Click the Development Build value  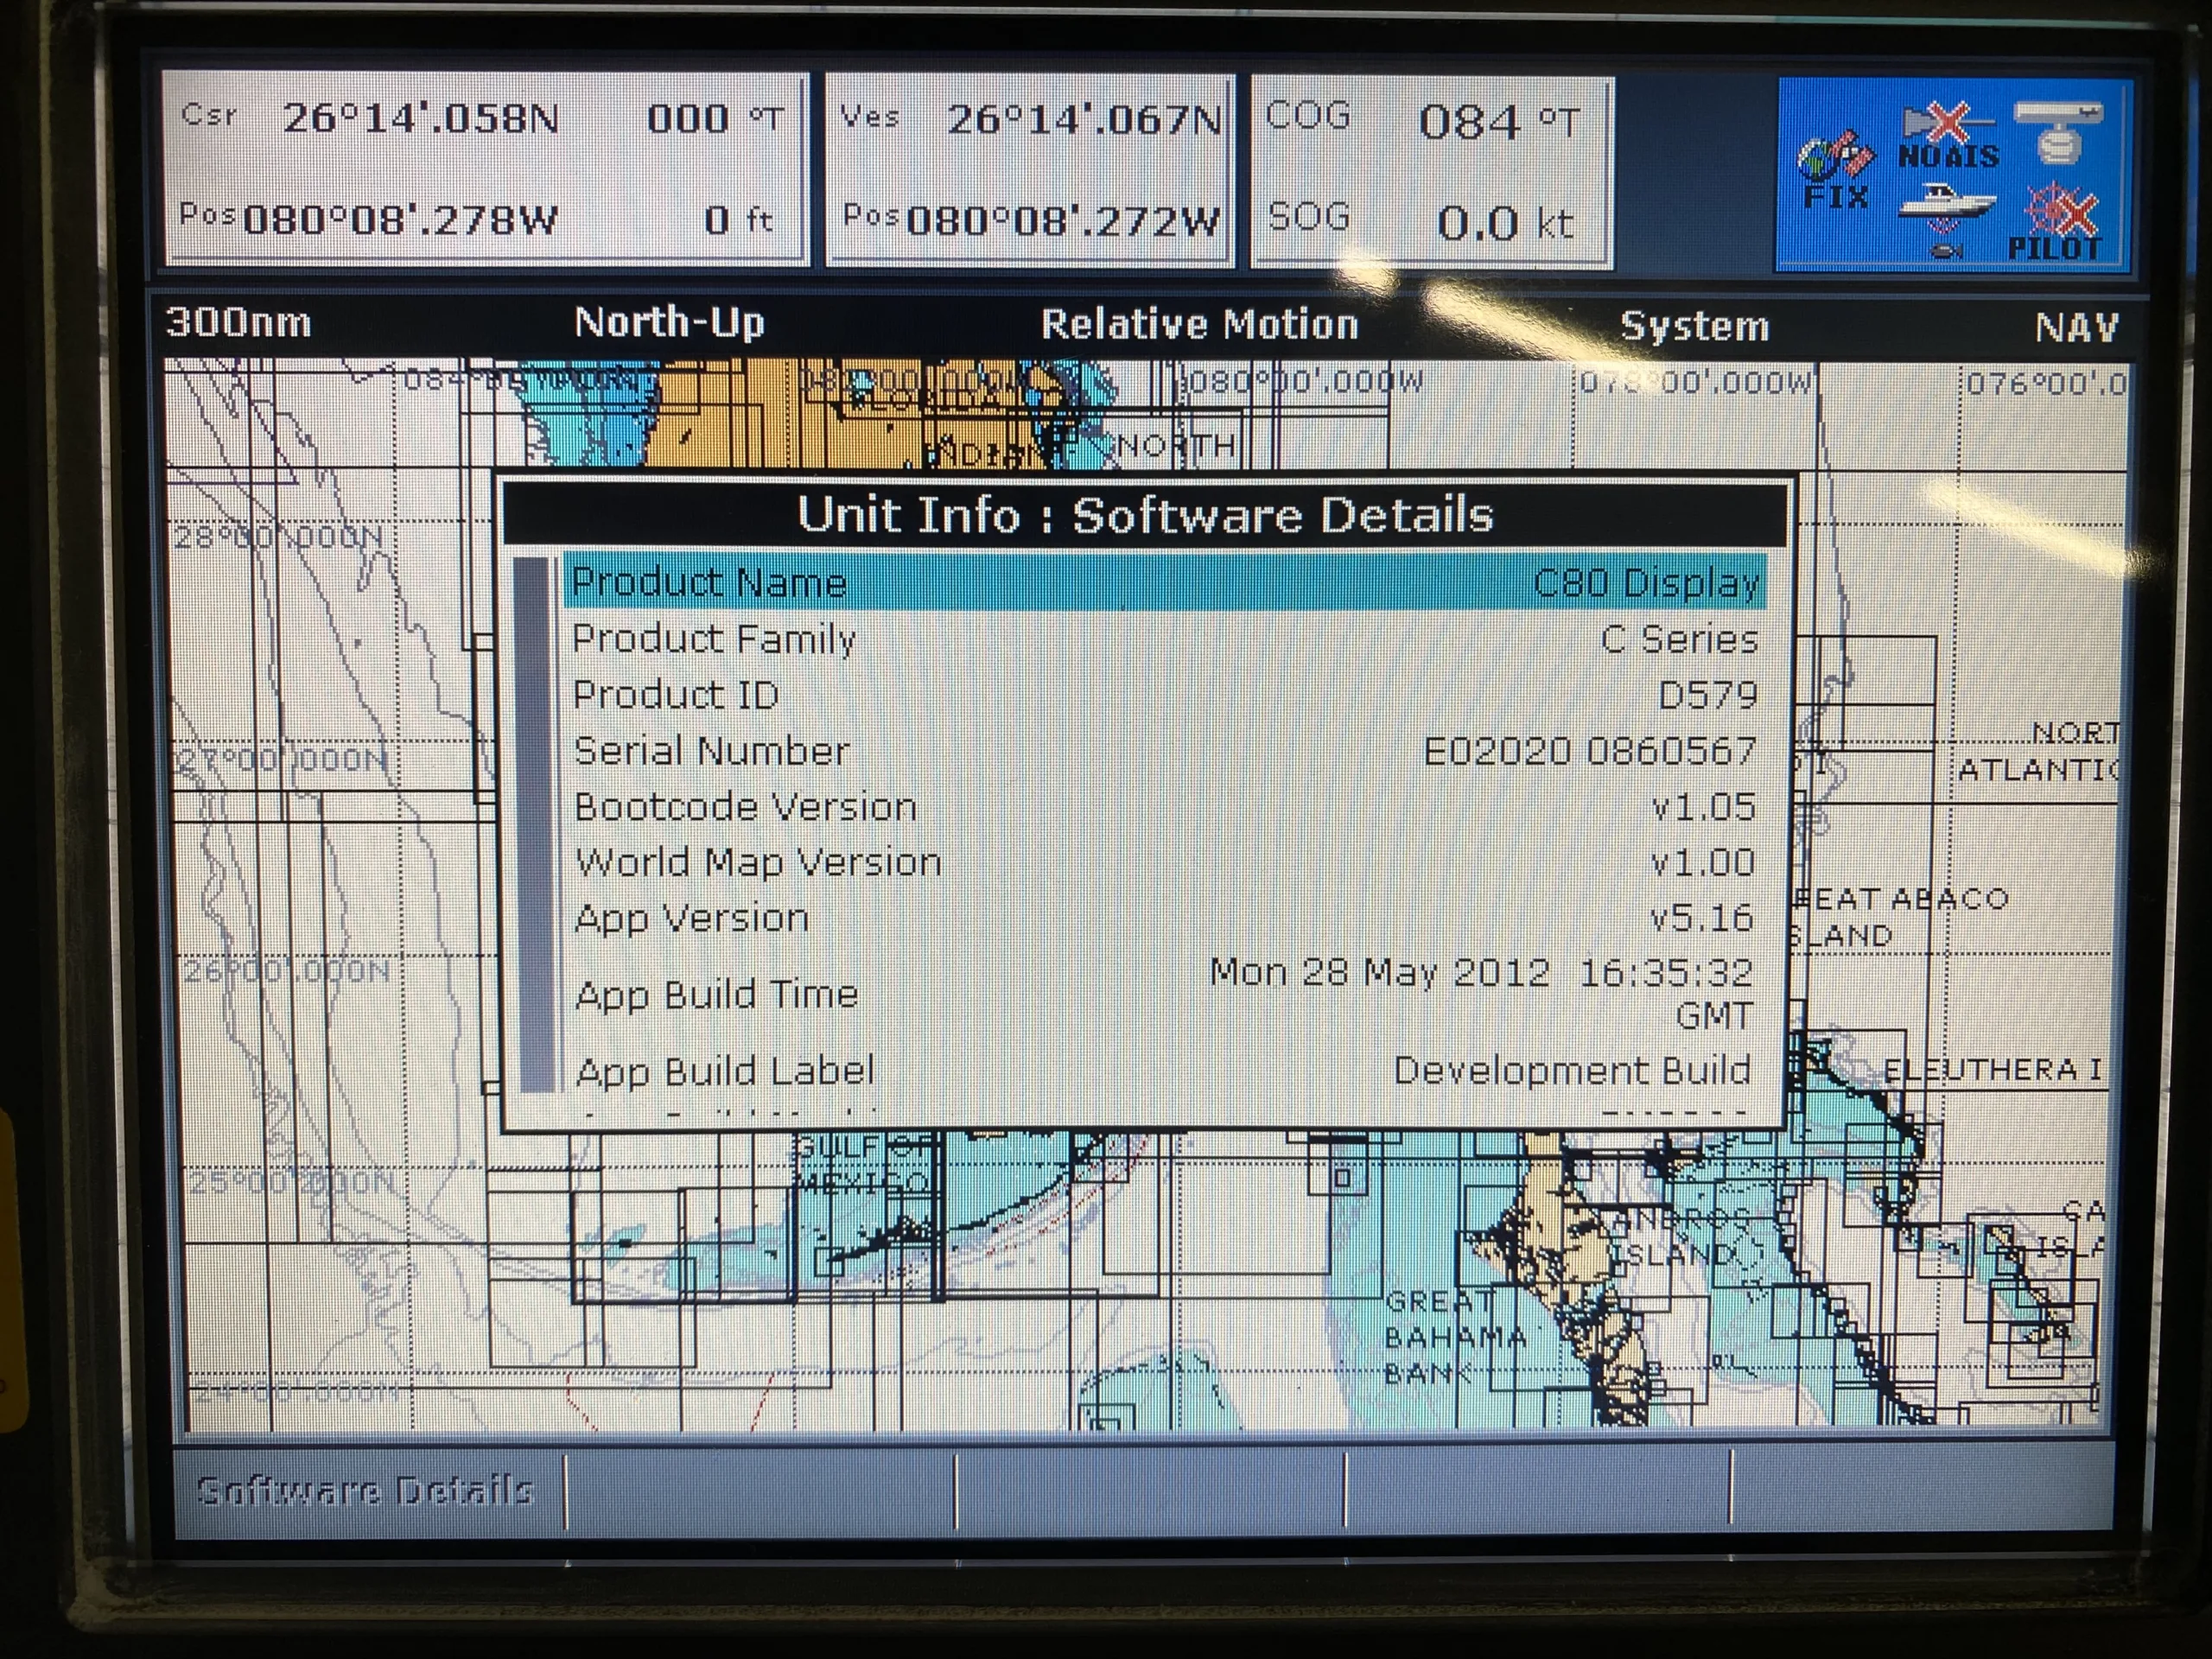tap(1572, 1071)
